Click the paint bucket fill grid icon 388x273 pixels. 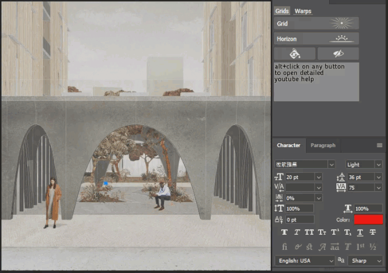[x=294, y=53]
